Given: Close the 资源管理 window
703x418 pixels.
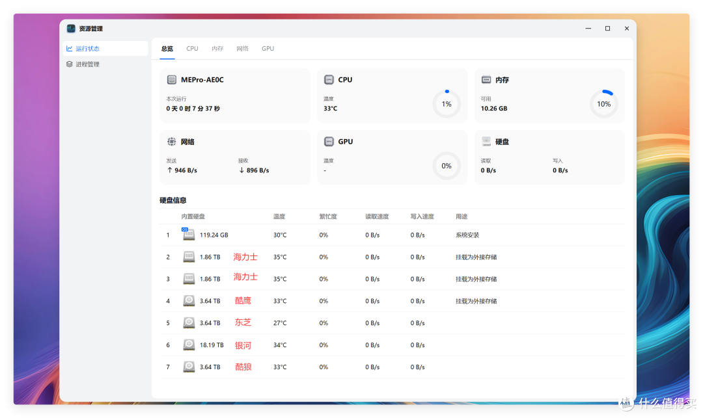Looking at the screenshot, I should click(x=627, y=28).
